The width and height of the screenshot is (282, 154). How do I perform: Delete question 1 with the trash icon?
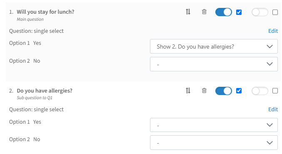point(204,12)
